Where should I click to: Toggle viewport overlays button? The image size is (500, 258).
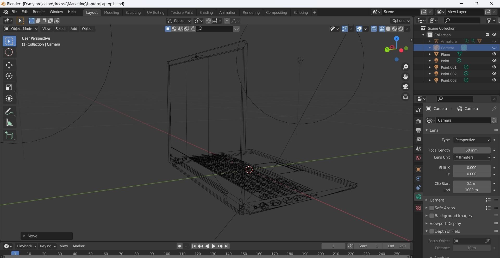[x=359, y=29]
